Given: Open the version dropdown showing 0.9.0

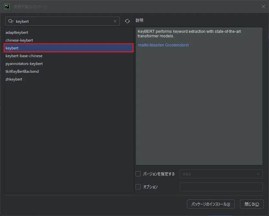Looking at the screenshot, I should coord(221,174).
